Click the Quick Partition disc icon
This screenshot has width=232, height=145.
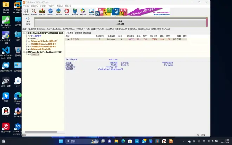click(x=50, y=12)
